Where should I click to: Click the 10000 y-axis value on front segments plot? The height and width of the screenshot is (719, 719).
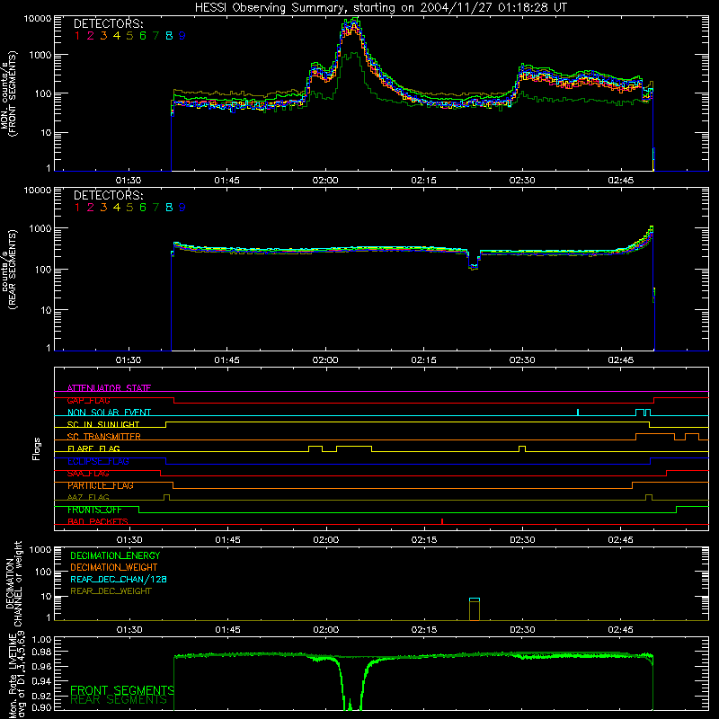[x=38, y=19]
